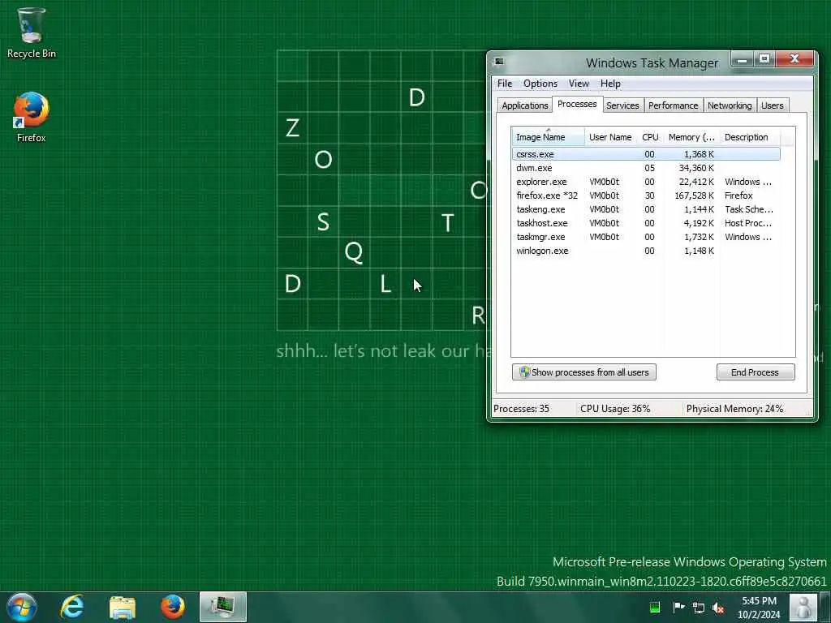Image resolution: width=831 pixels, height=623 pixels.
Task: Click the Task Sche... description cell
Action: click(749, 209)
